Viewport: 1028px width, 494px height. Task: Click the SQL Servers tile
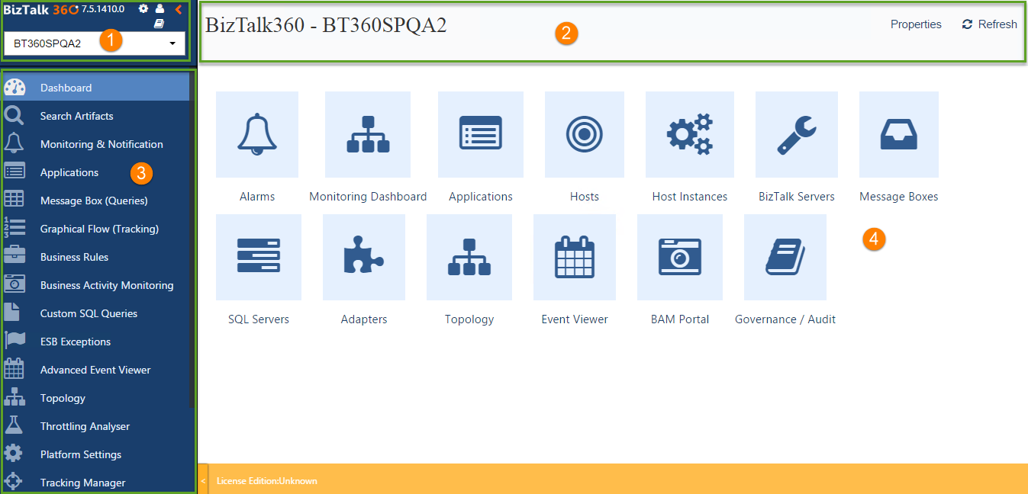(259, 257)
